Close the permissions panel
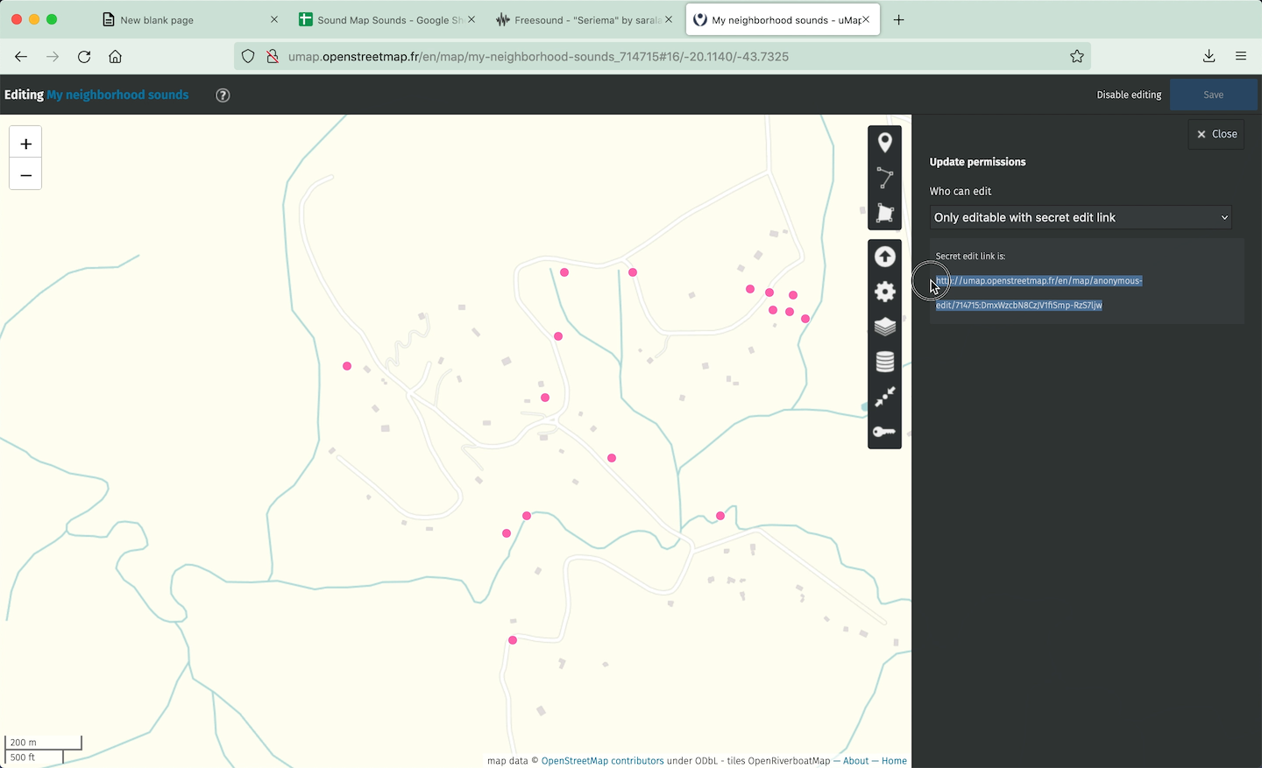1262x768 pixels. pyautogui.click(x=1216, y=134)
